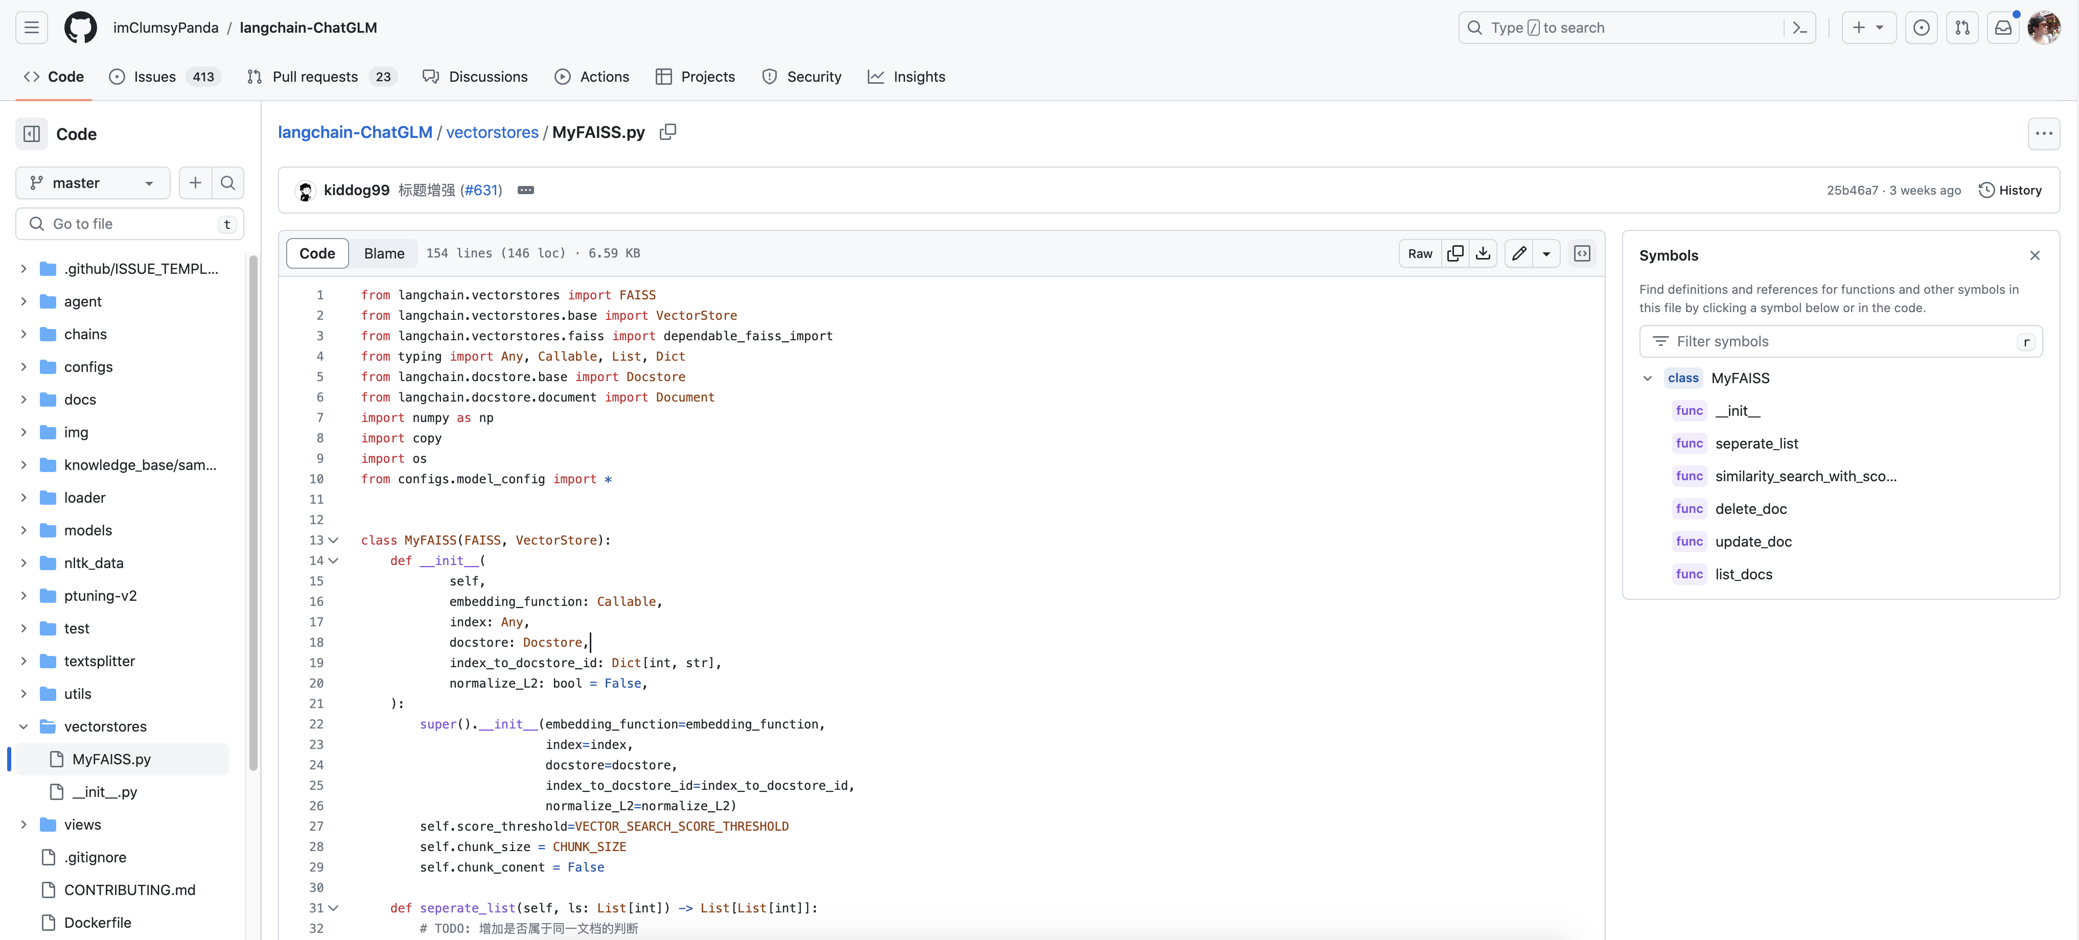Expand the agent folder

click(x=24, y=302)
